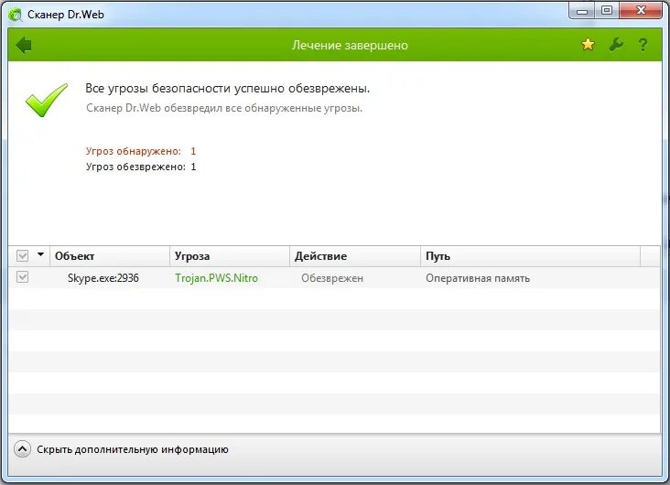The image size is (670, 485).
Task: Close the Сканер Dr.Web window
Action: 641,10
